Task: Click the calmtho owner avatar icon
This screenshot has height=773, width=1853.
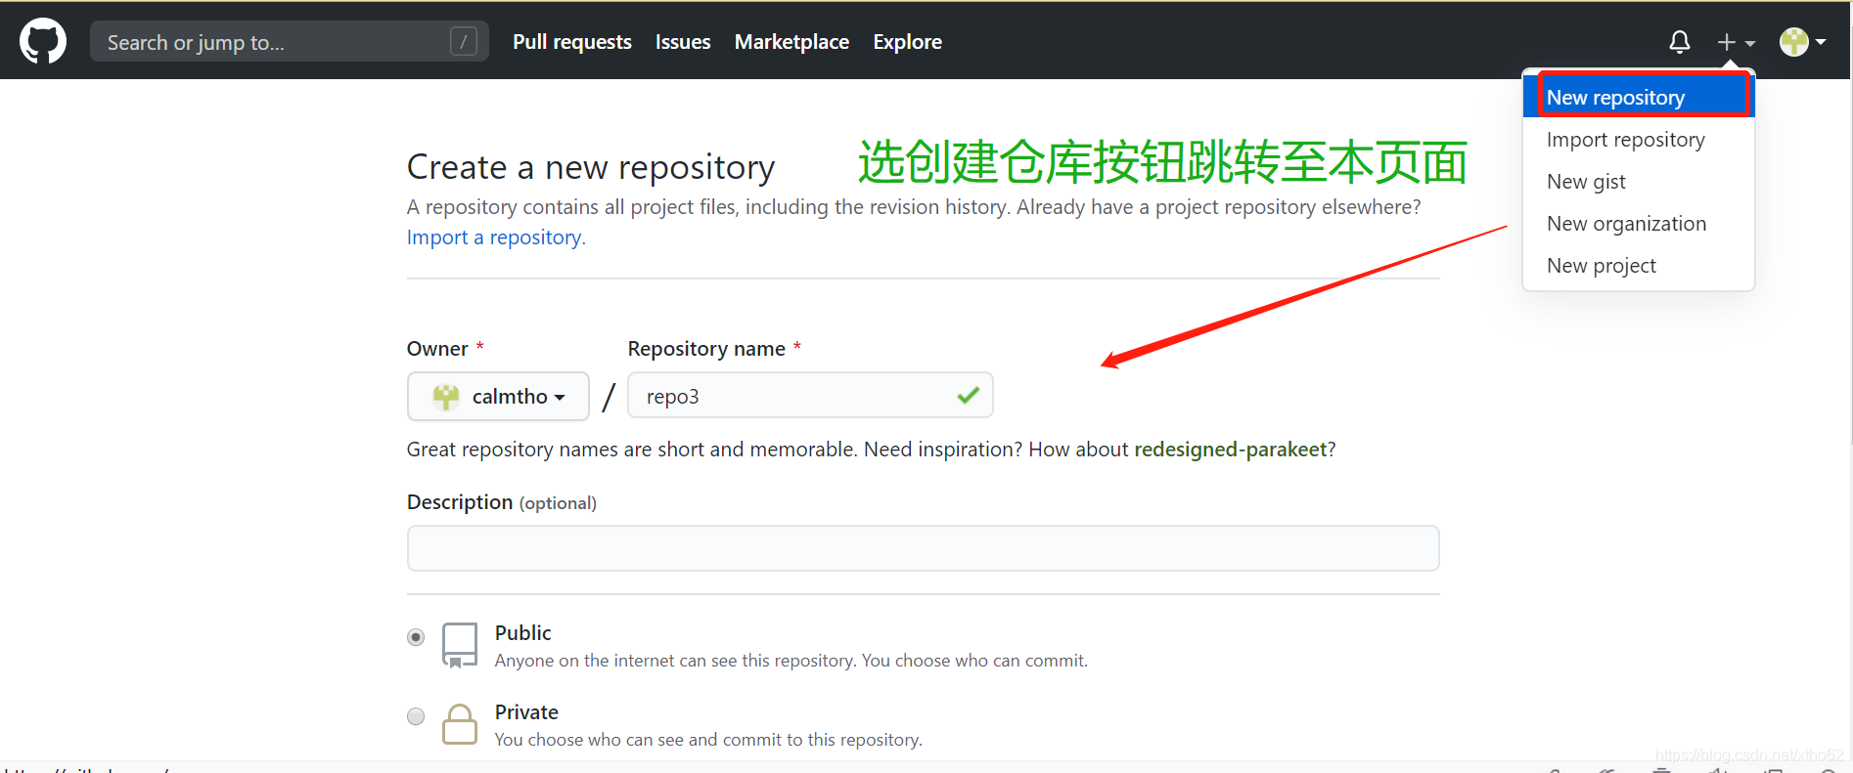Action: pyautogui.click(x=446, y=396)
